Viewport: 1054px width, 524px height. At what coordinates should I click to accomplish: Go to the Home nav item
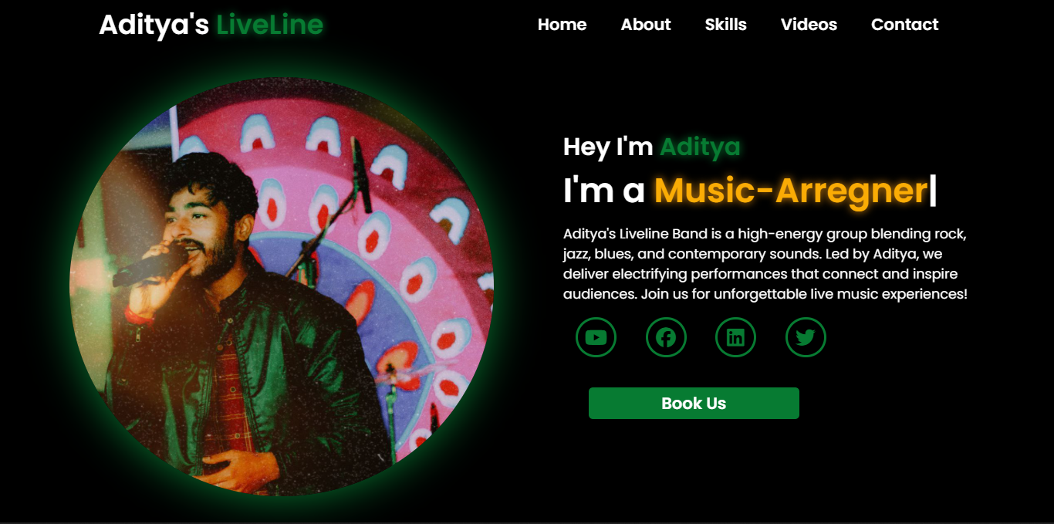(562, 25)
